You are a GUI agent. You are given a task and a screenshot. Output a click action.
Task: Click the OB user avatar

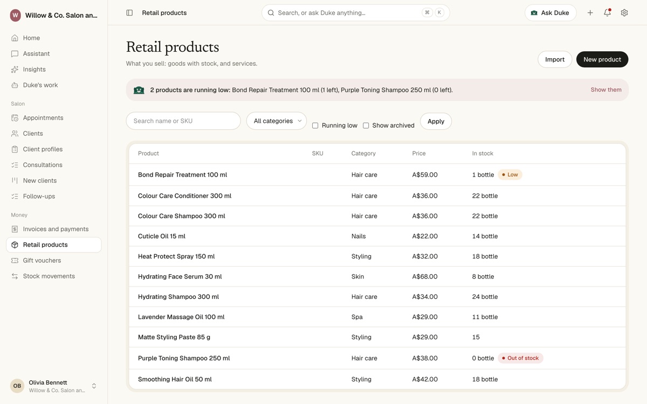(x=17, y=386)
